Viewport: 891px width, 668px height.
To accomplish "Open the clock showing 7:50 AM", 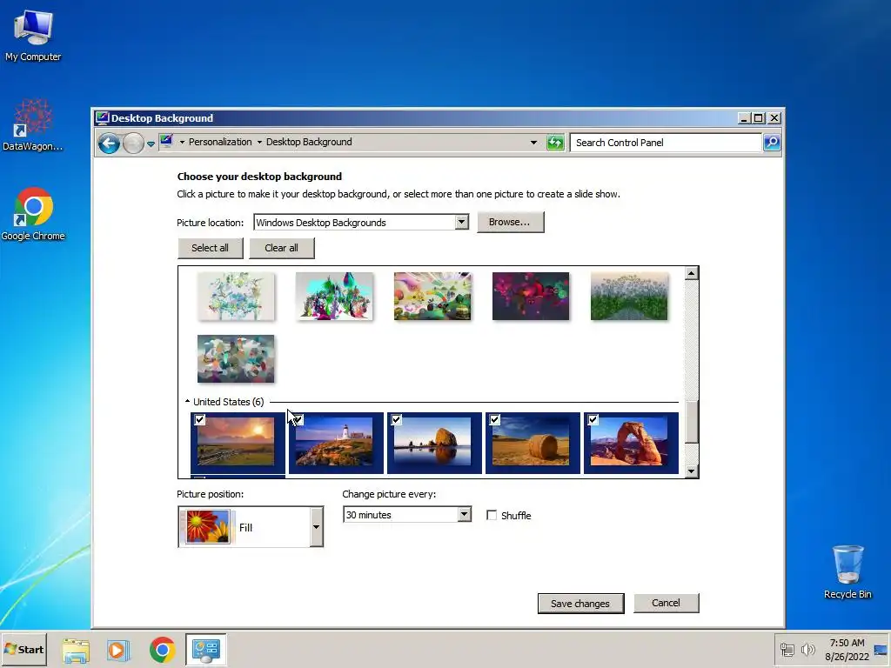I will pyautogui.click(x=847, y=643).
